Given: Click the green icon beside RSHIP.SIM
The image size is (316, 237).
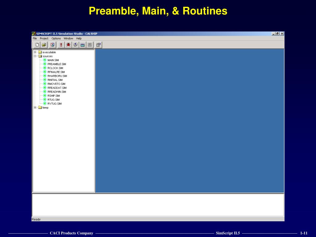Looking at the screenshot, I should coord(45,96).
